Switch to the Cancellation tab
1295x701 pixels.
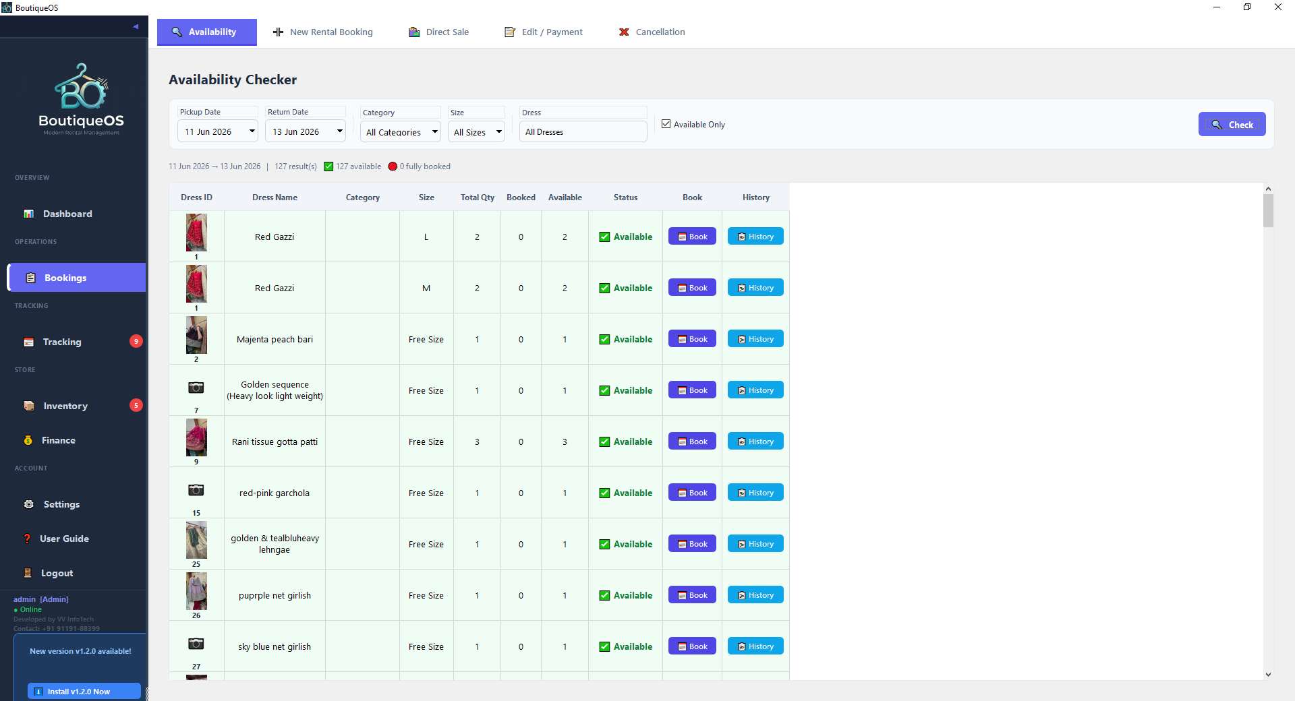652,32
